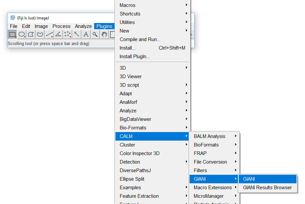The width and height of the screenshot is (305, 204).
Task: Open the Process menu
Action: pyautogui.click(x=61, y=26)
